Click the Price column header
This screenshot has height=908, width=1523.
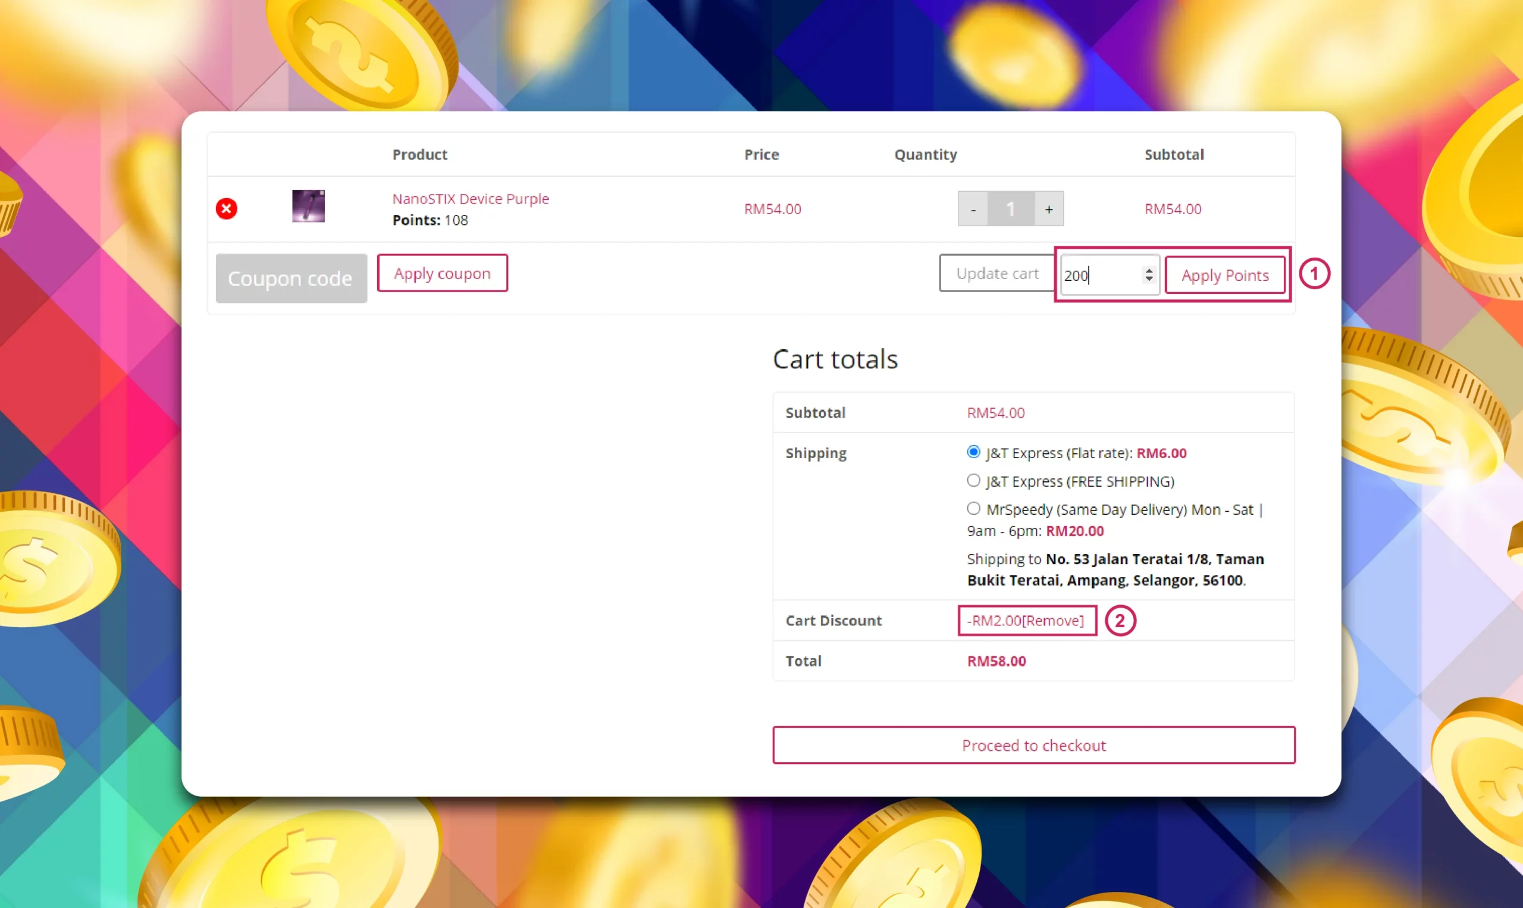[x=761, y=154]
